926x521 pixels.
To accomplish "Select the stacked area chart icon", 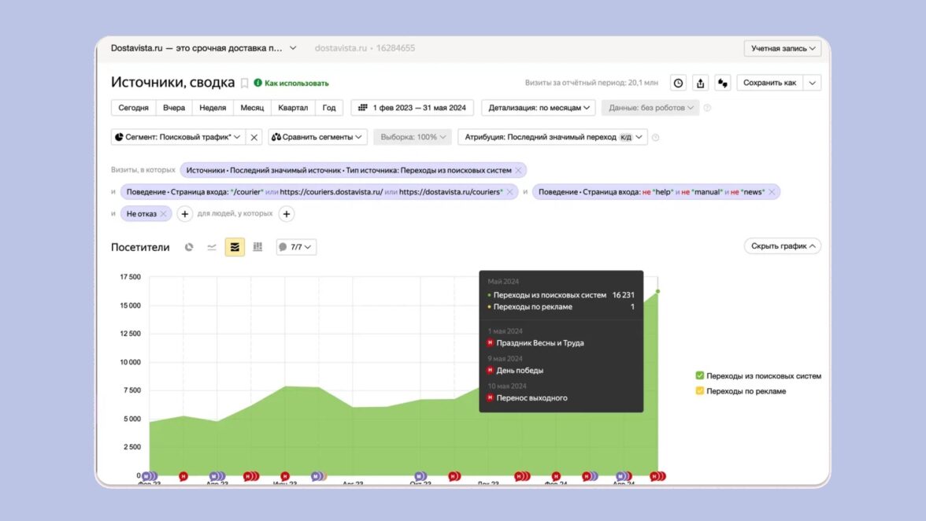I will pyautogui.click(x=234, y=247).
